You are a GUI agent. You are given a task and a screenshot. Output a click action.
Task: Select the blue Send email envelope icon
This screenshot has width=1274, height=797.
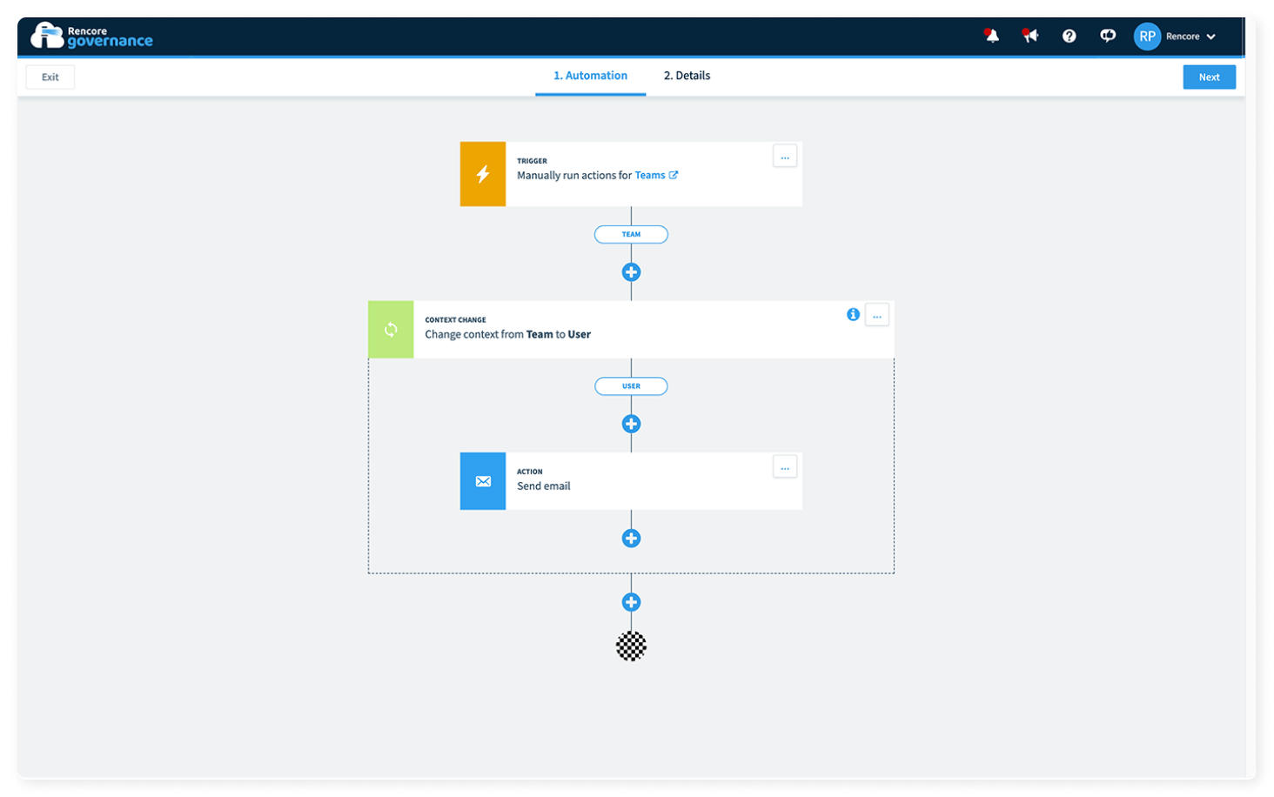483,480
